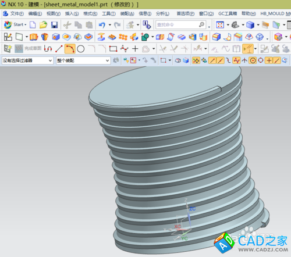Pick the Line sketch tool
The image size is (291, 257).
point(59,49)
